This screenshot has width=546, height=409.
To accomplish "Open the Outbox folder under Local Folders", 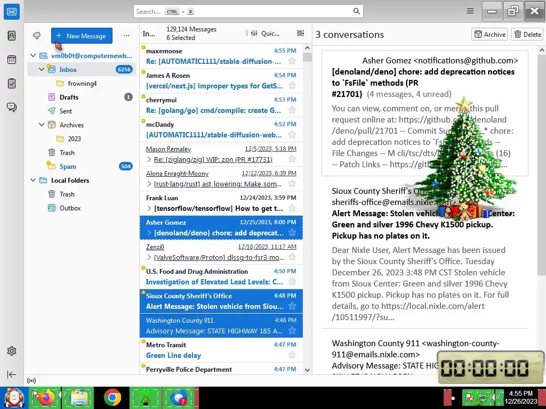I will (82, 208).
